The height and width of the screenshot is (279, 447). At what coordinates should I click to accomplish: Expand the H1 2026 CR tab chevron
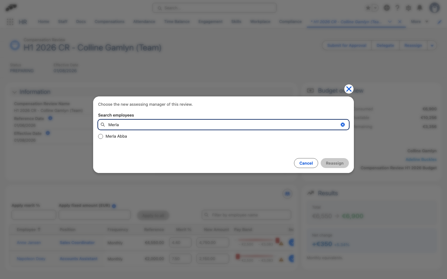(390, 22)
